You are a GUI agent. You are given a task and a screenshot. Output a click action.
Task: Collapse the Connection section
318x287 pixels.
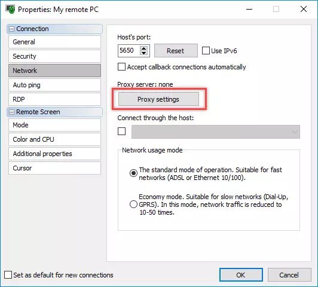point(12,29)
